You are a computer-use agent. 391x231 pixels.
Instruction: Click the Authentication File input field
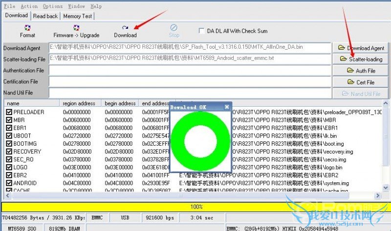190,70
